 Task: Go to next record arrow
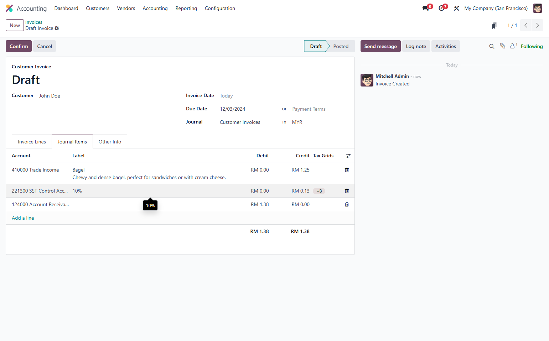click(538, 25)
